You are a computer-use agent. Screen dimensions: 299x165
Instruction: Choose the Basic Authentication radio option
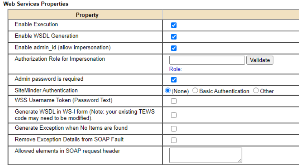[195, 91]
